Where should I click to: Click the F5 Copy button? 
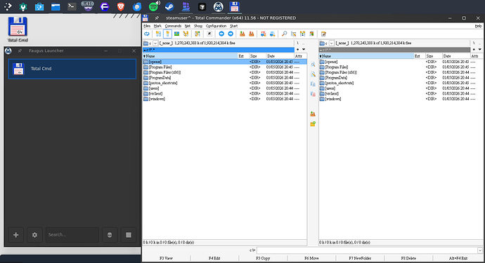coord(263,258)
